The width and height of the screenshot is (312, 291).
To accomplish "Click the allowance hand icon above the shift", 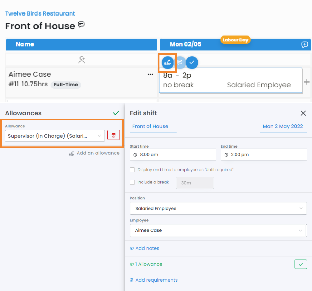I will 168,62.
